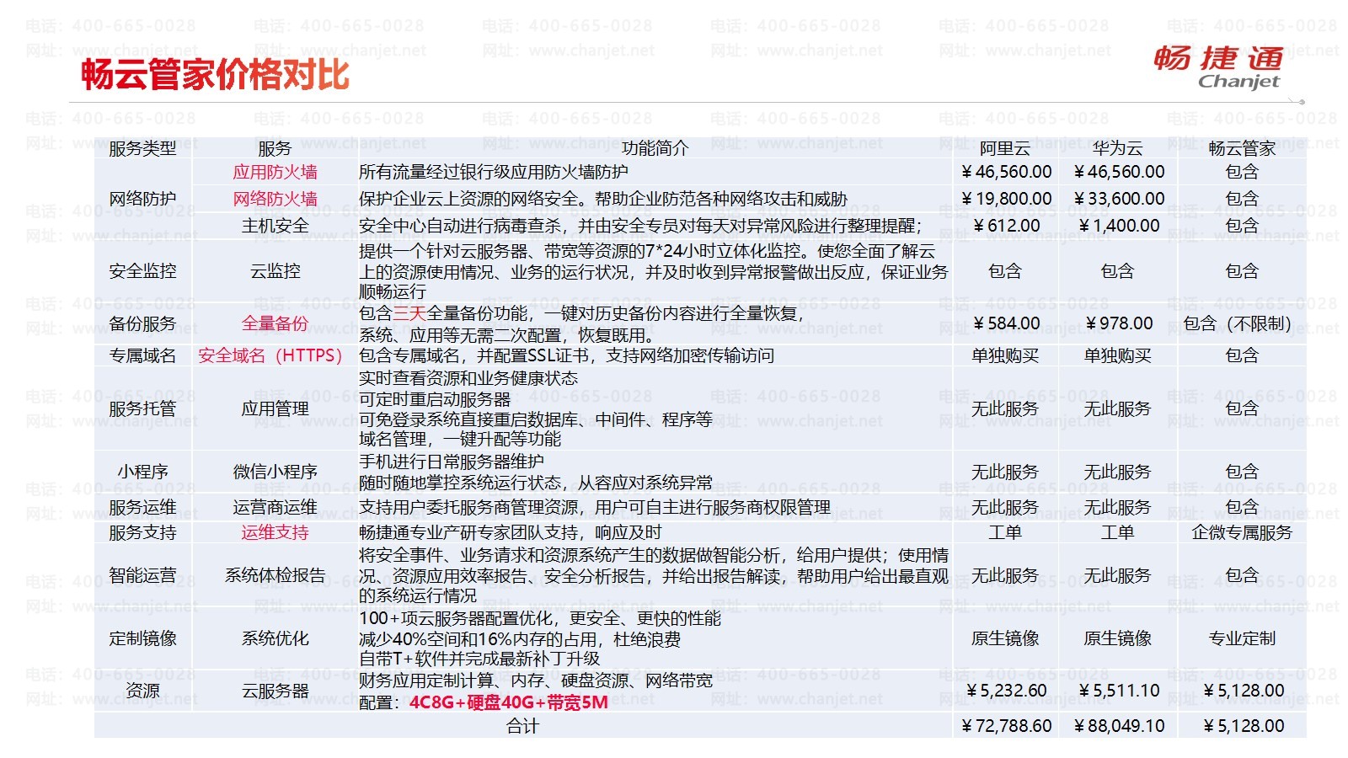Click the 定制镜像 service type cell
Image resolution: width=1348 pixels, height=758 pixels.
[x=142, y=639]
